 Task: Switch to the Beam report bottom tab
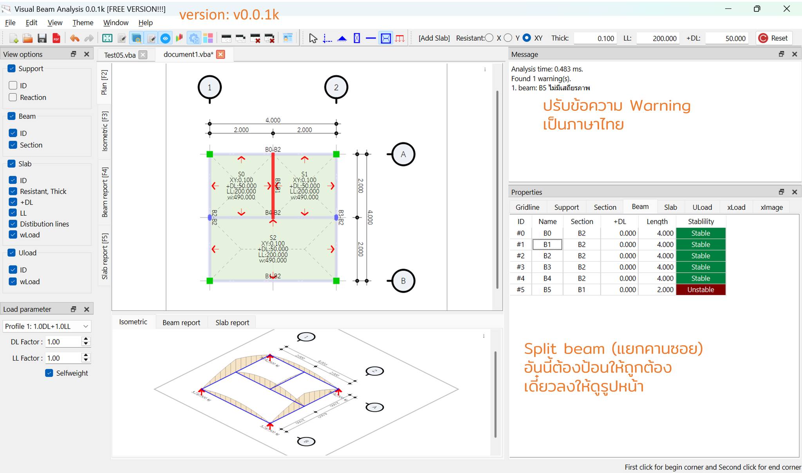(181, 323)
